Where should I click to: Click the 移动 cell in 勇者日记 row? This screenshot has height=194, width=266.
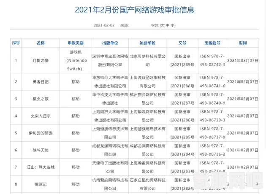click(76, 82)
